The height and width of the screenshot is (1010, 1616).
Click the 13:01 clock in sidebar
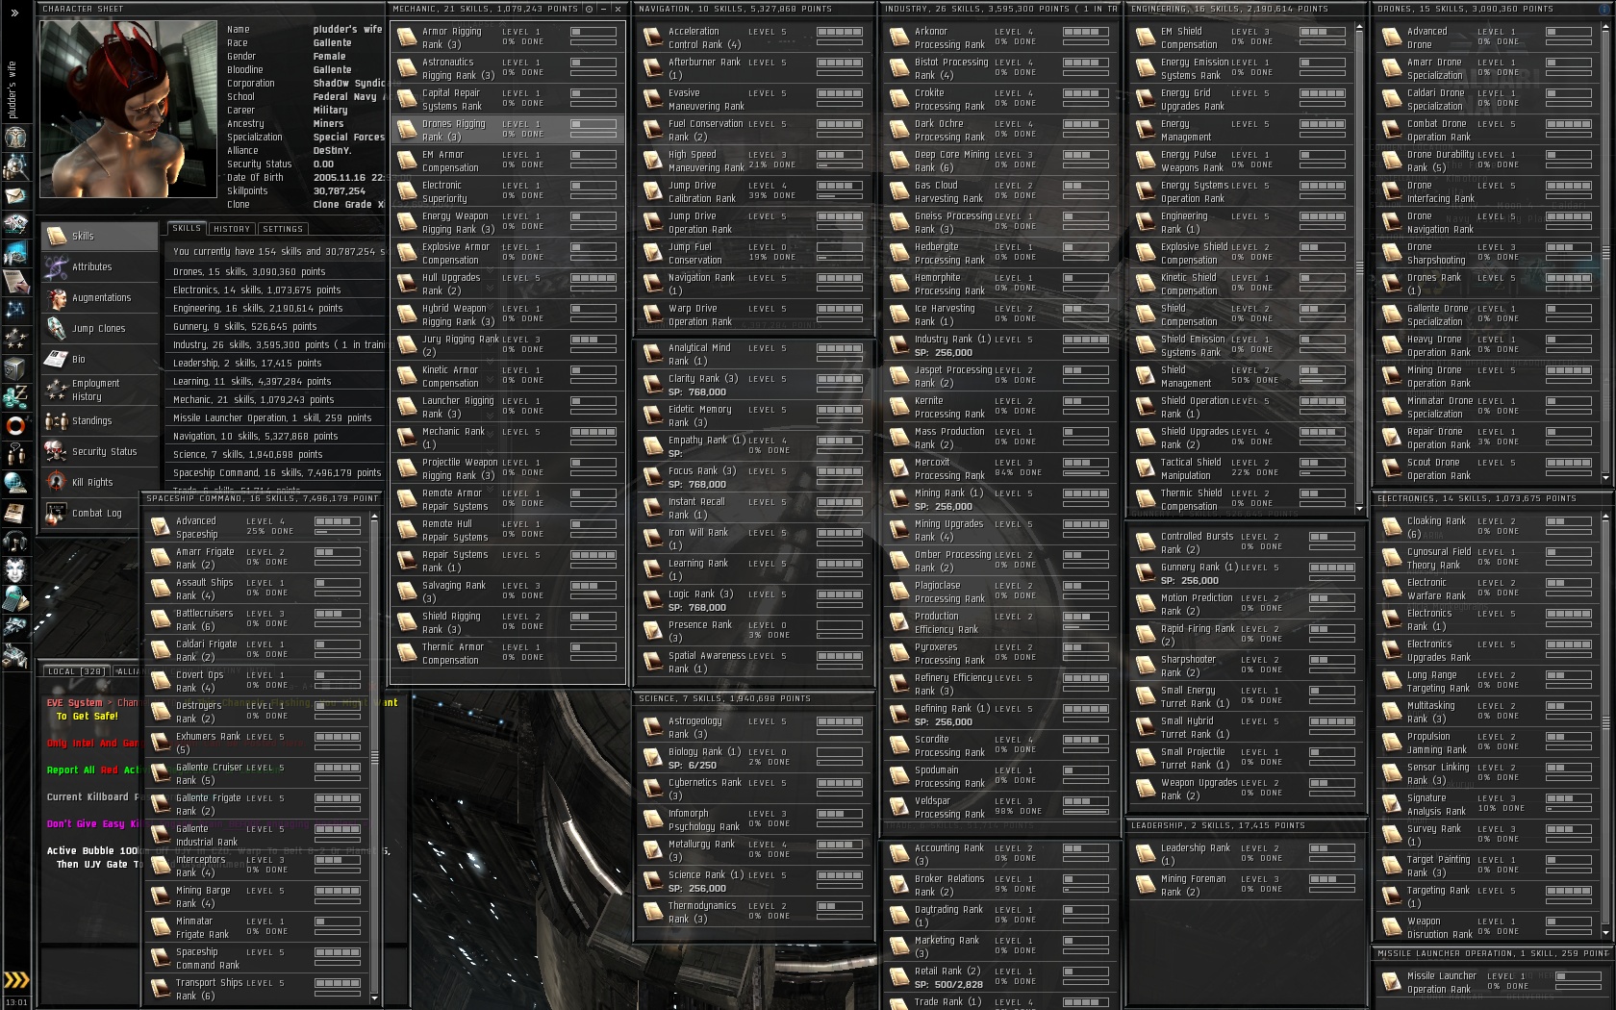(16, 1002)
